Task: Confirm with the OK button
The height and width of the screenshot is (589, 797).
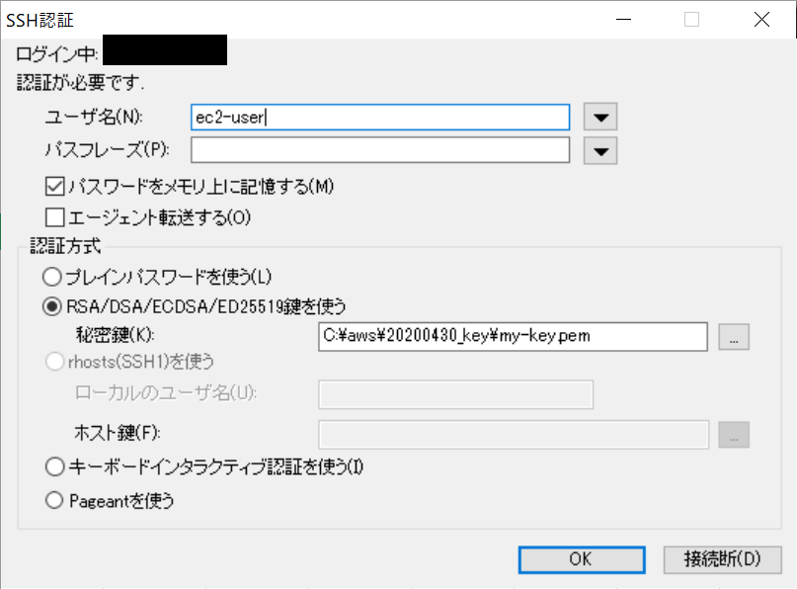Action: [x=582, y=559]
